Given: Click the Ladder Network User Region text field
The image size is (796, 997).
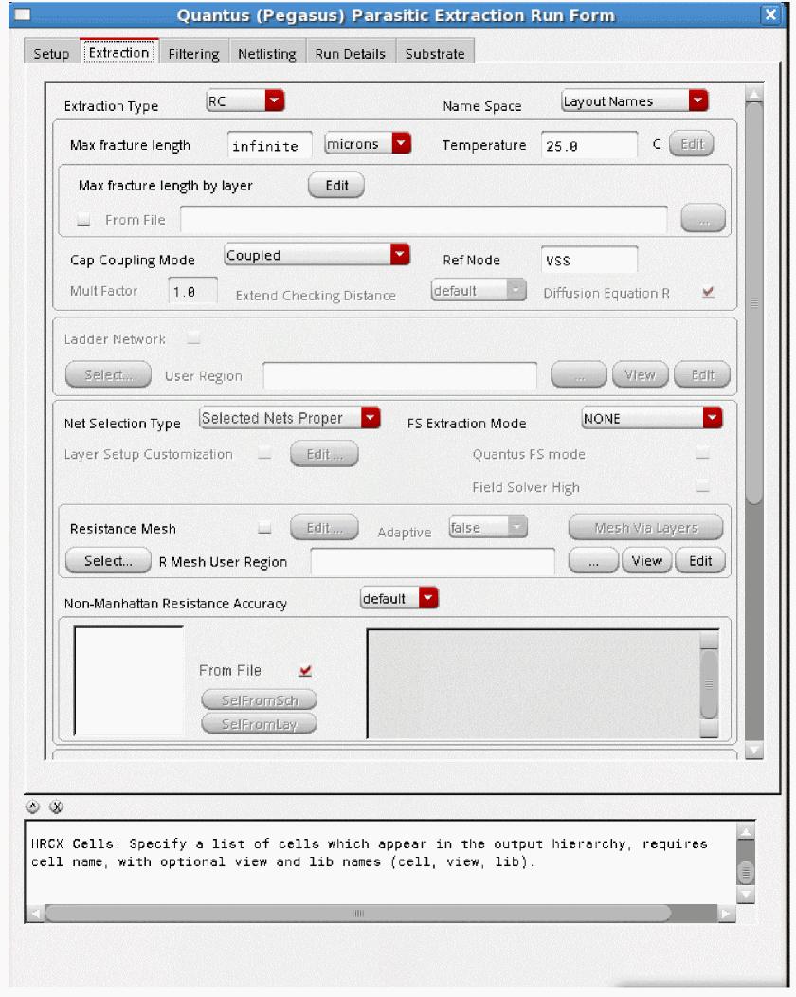Looking at the screenshot, I should 400,376.
